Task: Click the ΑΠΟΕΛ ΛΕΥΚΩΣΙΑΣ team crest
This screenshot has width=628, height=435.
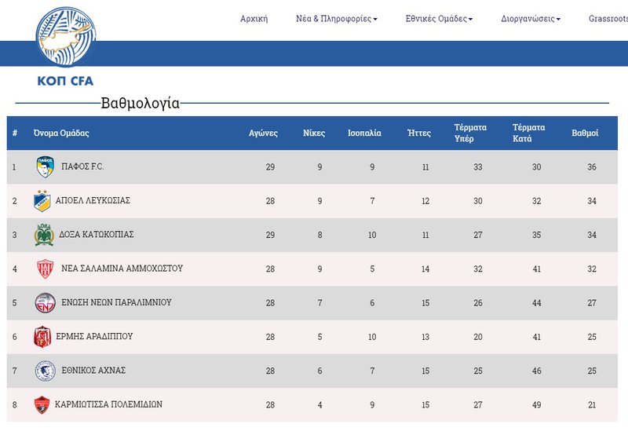Action: click(42, 201)
